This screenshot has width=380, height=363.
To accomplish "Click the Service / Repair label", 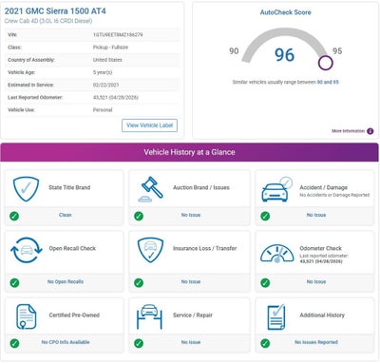I will pos(193,315).
